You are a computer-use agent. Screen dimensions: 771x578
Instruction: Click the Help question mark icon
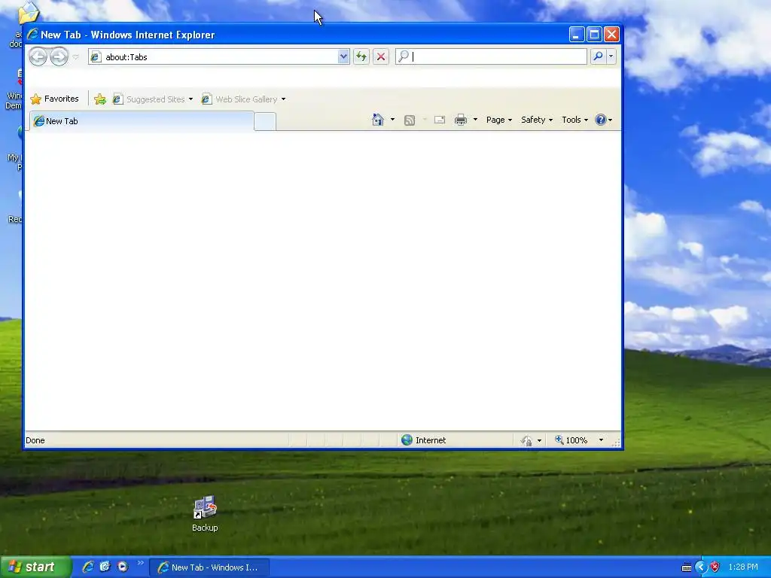pyautogui.click(x=600, y=120)
